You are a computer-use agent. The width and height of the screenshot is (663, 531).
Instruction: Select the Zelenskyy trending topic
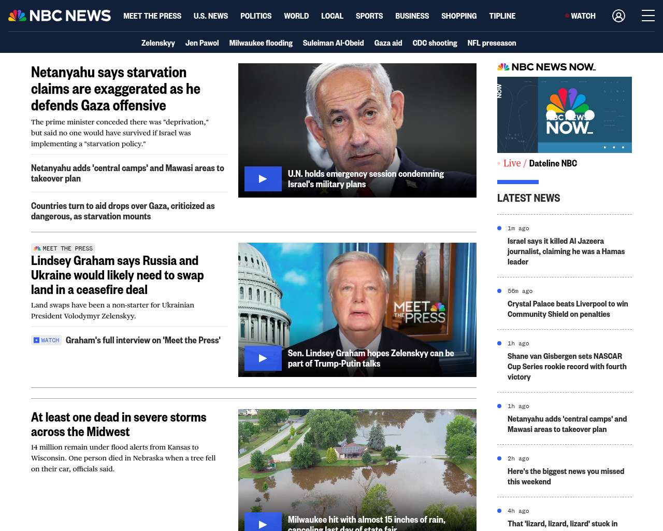pos(158,43)
